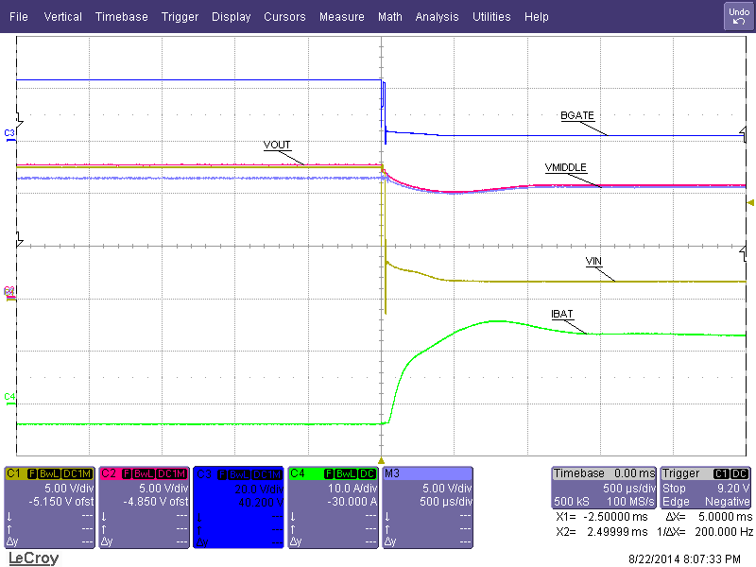Expand the Cursors menu
This screenshot has width=756, height=567.
[284, 17]
